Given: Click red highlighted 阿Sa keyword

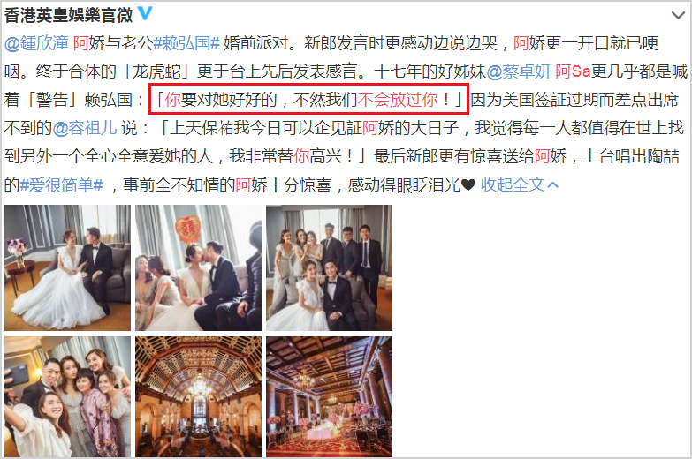Looking at the screenshot, I should (573, 71).
